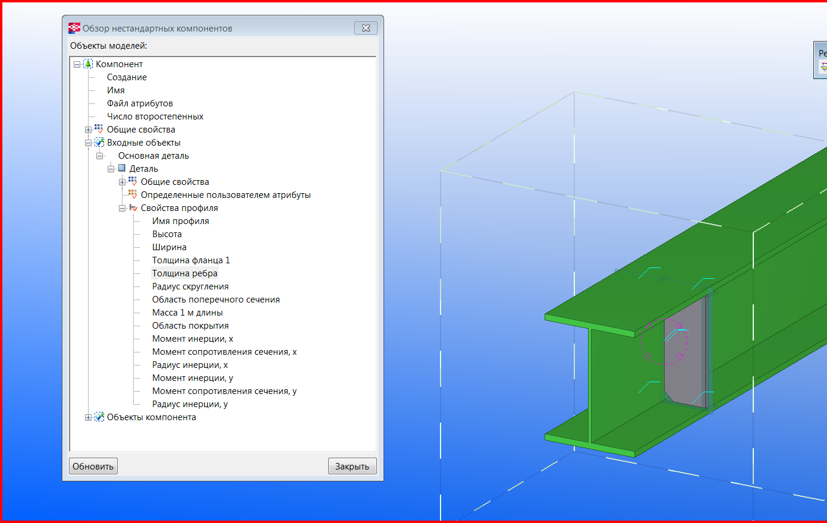
Task: Collapse the Компонент root node
Action: [x=77, y=64]
